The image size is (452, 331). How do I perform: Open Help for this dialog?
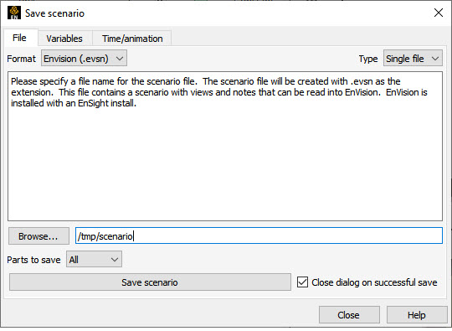pos(417,314)
